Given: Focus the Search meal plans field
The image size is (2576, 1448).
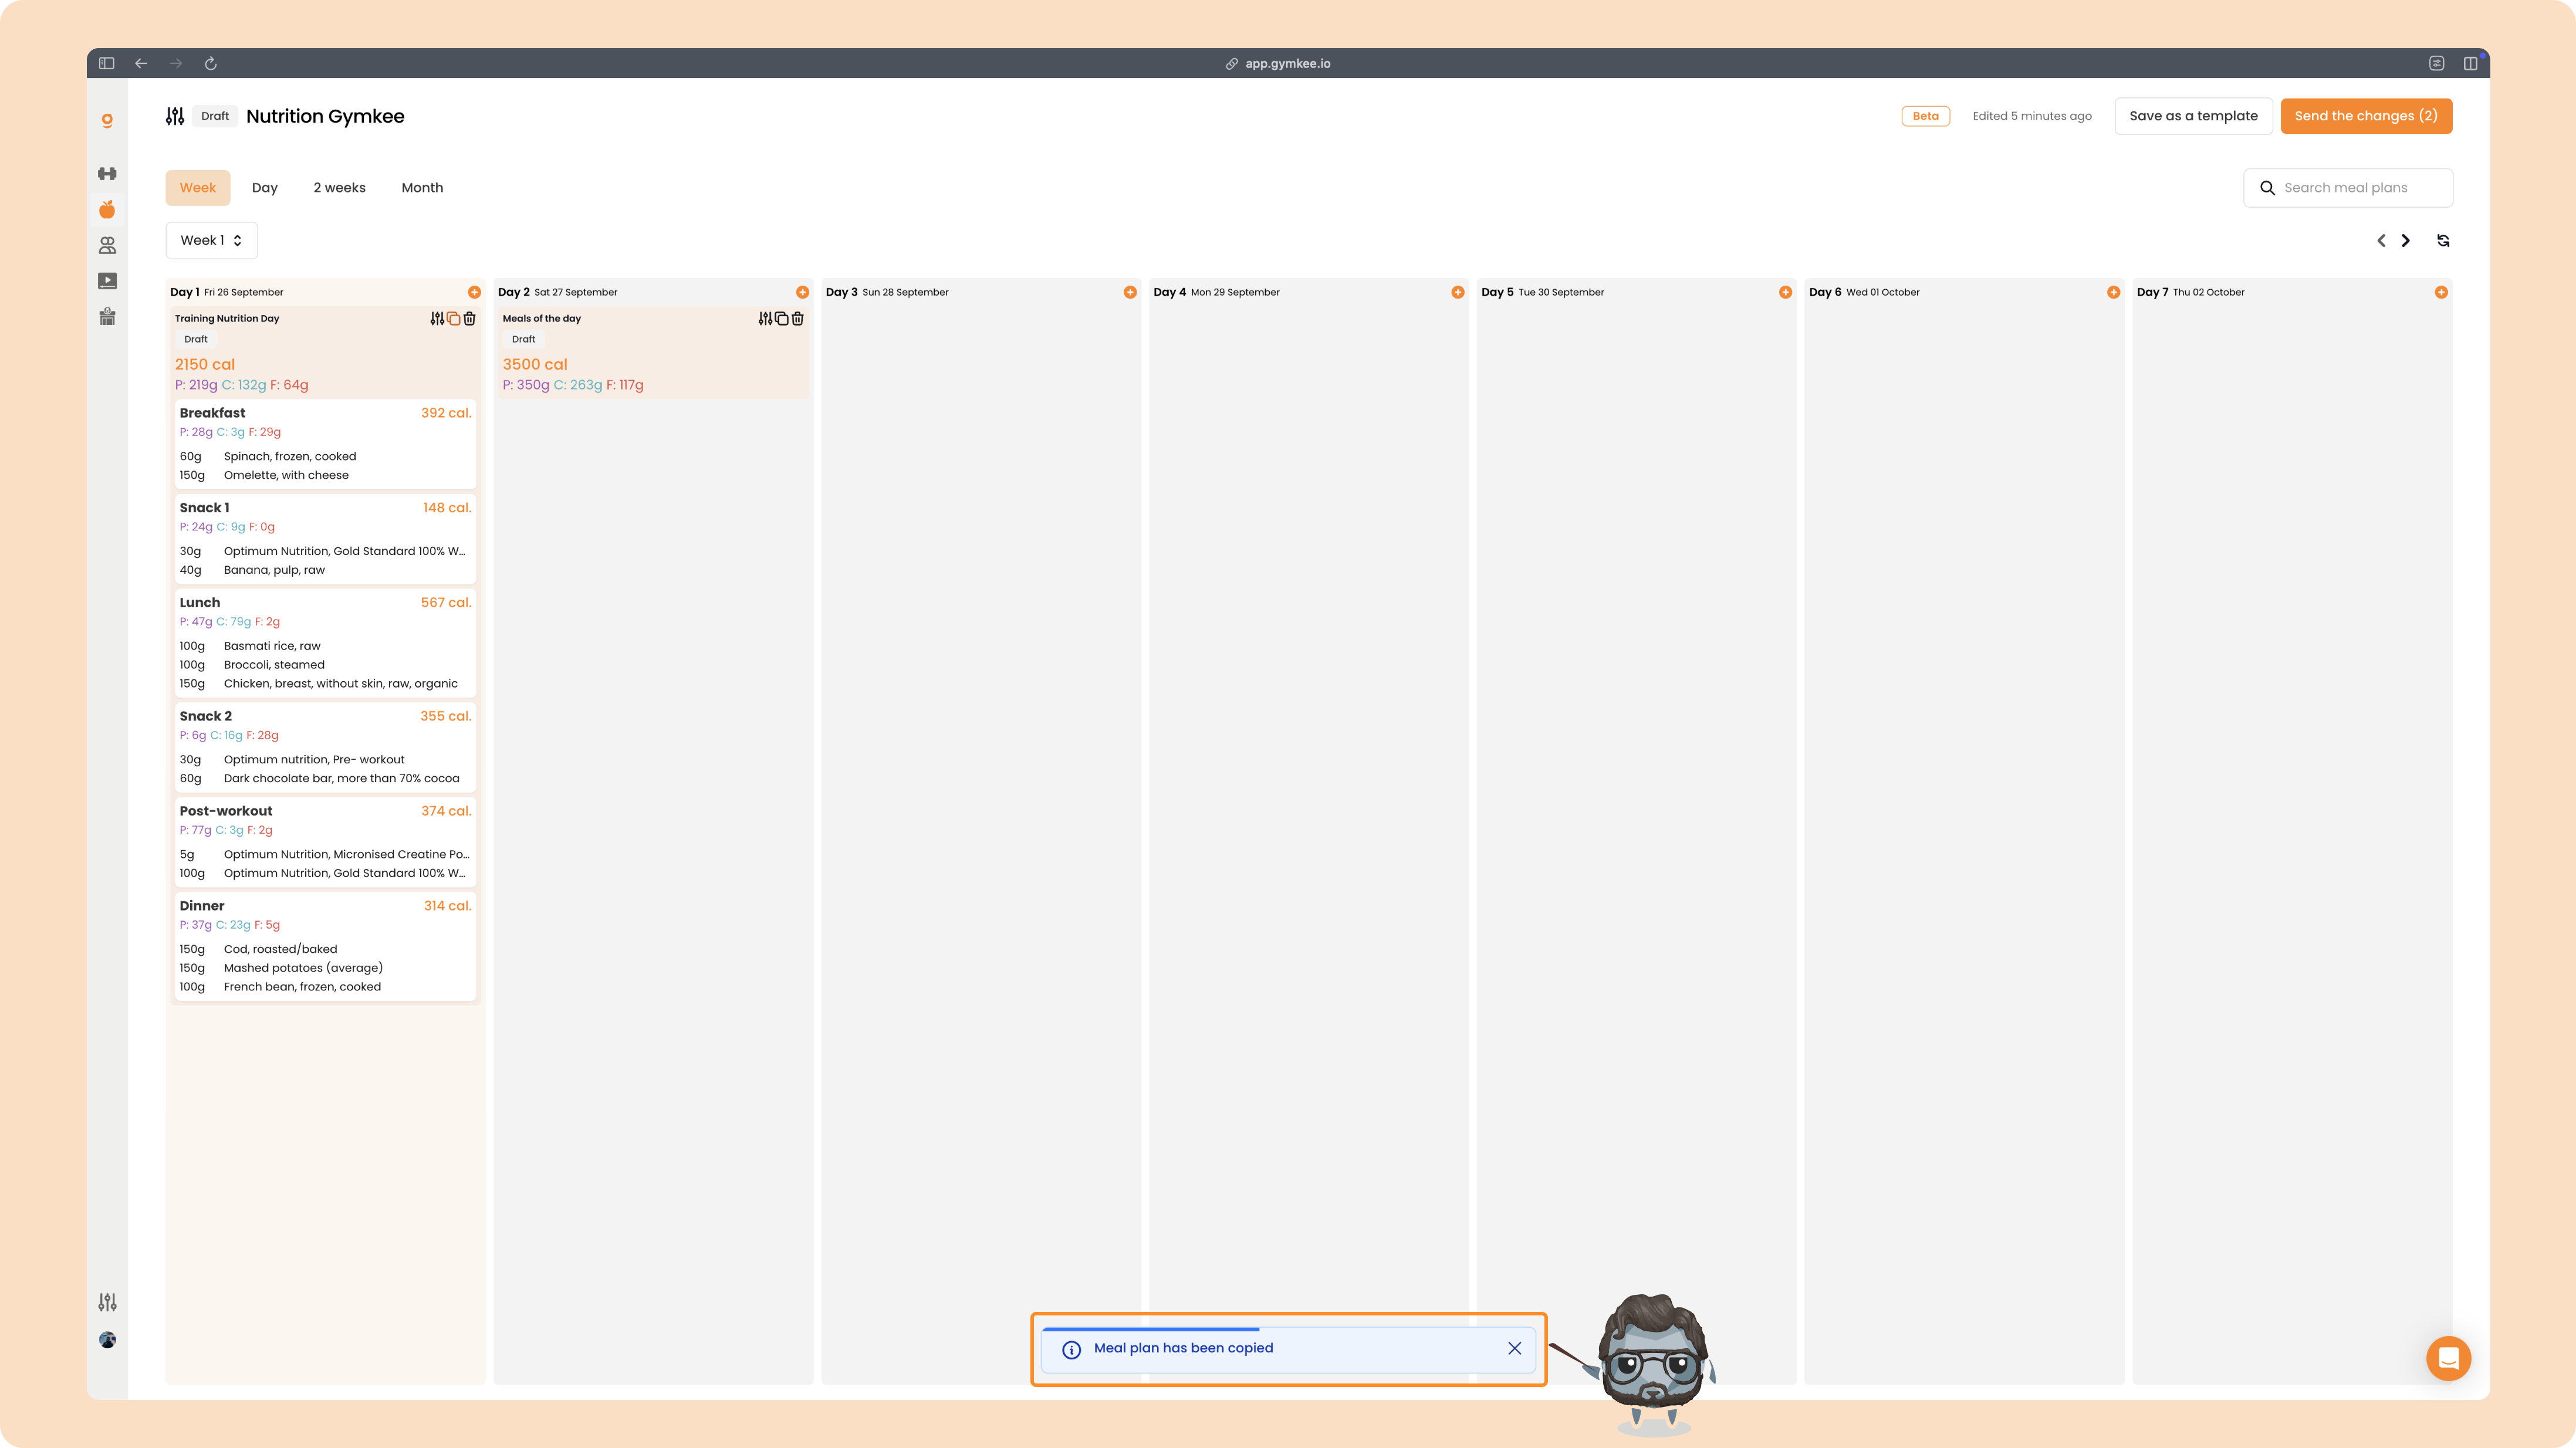Looking at the screenshot, I should pos(2348,188).
